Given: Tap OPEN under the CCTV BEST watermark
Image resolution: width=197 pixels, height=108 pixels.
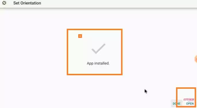Looking at the screenshot, I should 190,103.
